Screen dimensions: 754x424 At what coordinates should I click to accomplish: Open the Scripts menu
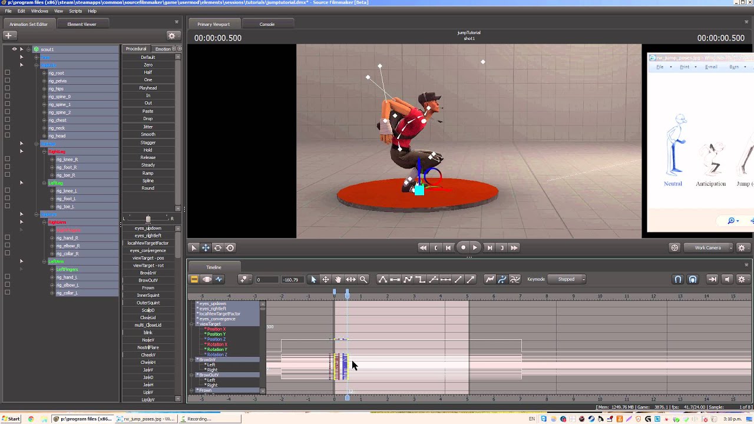[x=75, y=11]
